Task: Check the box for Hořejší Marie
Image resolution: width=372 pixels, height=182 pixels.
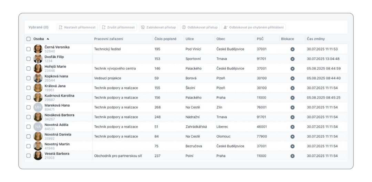Action: coord(29,69)
